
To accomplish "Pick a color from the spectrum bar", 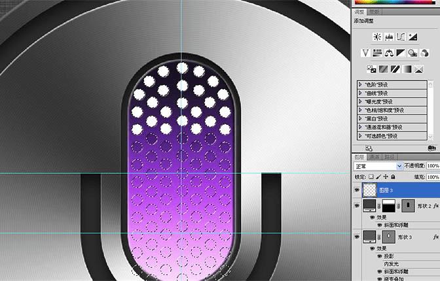I will point(395,2).
